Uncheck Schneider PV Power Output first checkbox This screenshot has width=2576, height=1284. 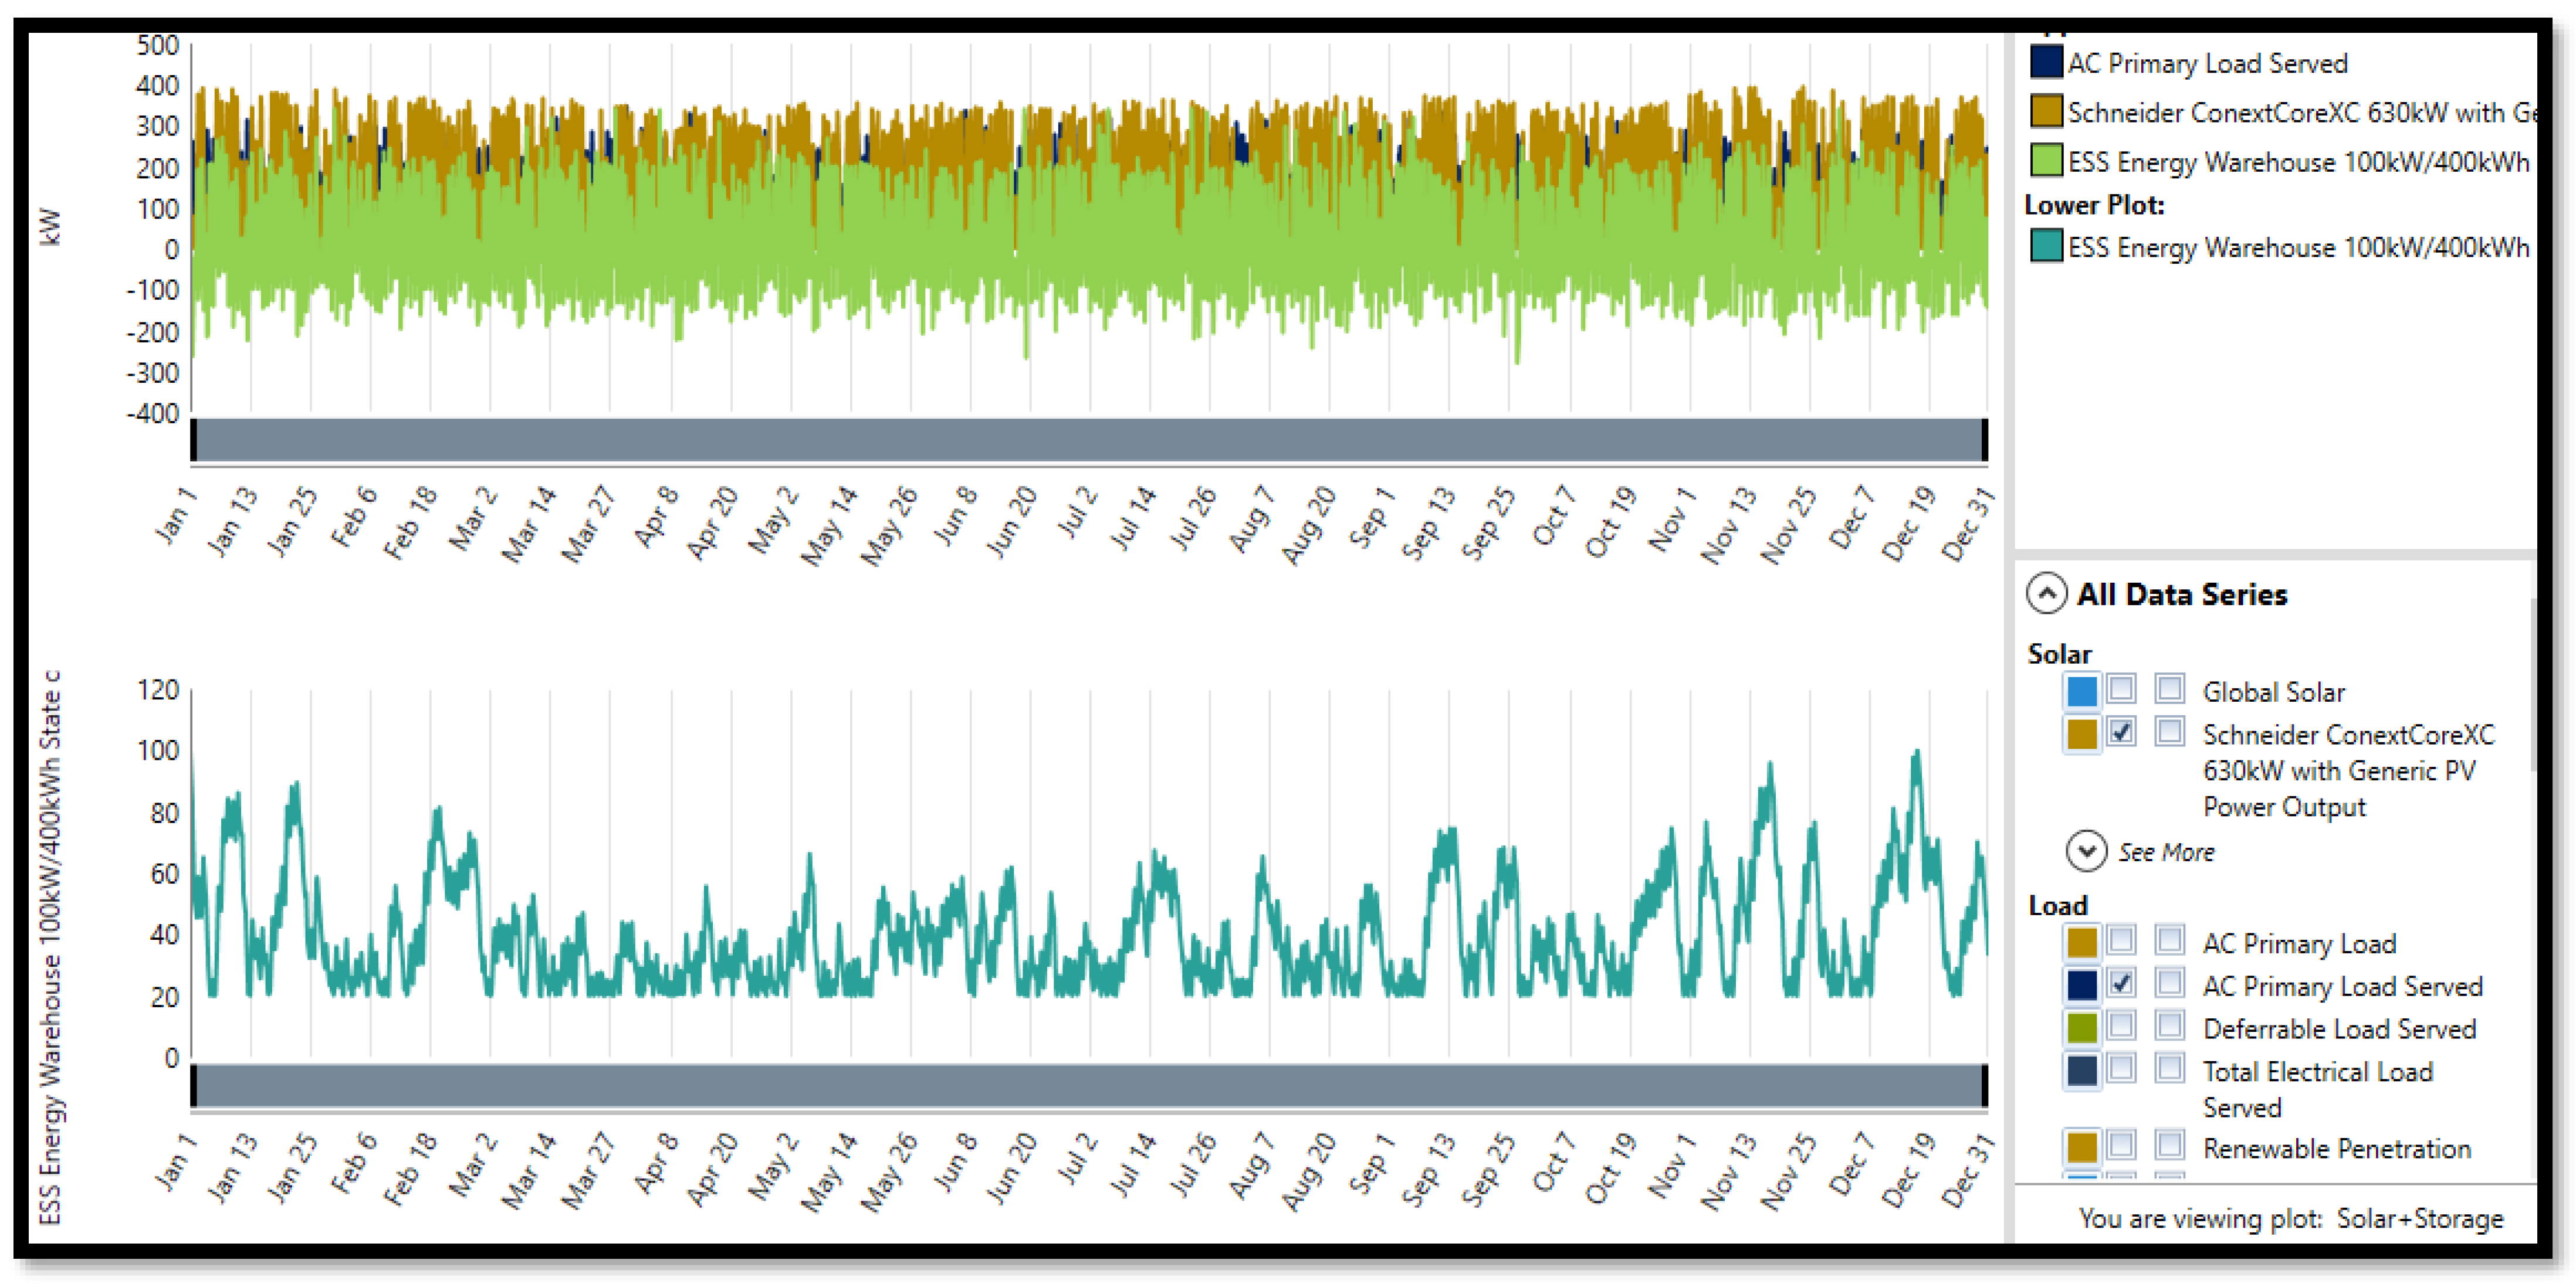pyautogui.click(x=2120, y=732)
